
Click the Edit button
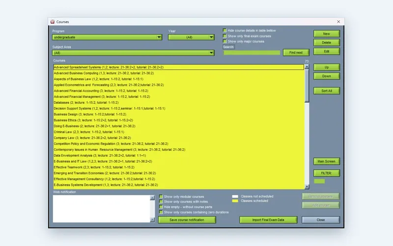point(327,51)
